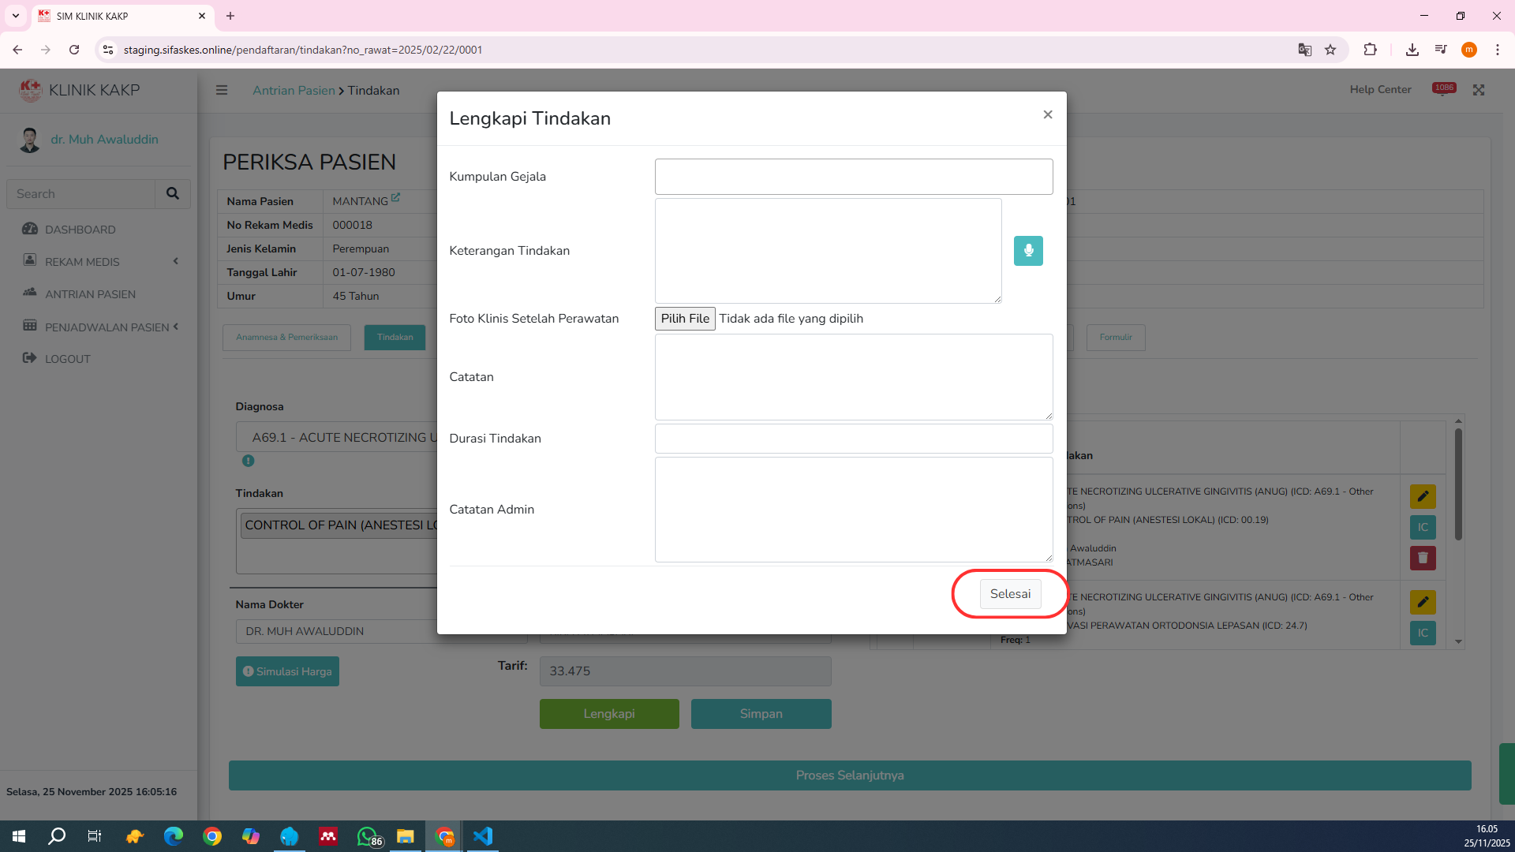The height and width of the screenshot is (852, 1515).
Task: Click the Selesai button
Action: [1010, 594]
